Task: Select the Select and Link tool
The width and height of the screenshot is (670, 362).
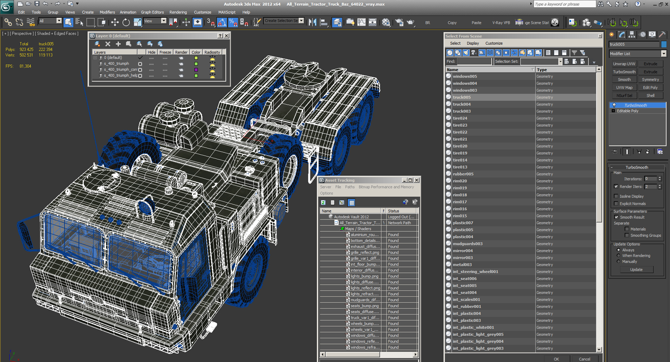Action: (x=8, y=22)
